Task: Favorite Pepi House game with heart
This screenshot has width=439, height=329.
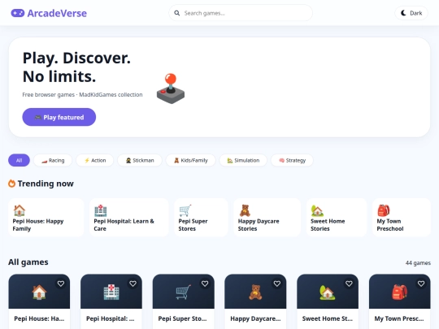Action: point(61,284)
